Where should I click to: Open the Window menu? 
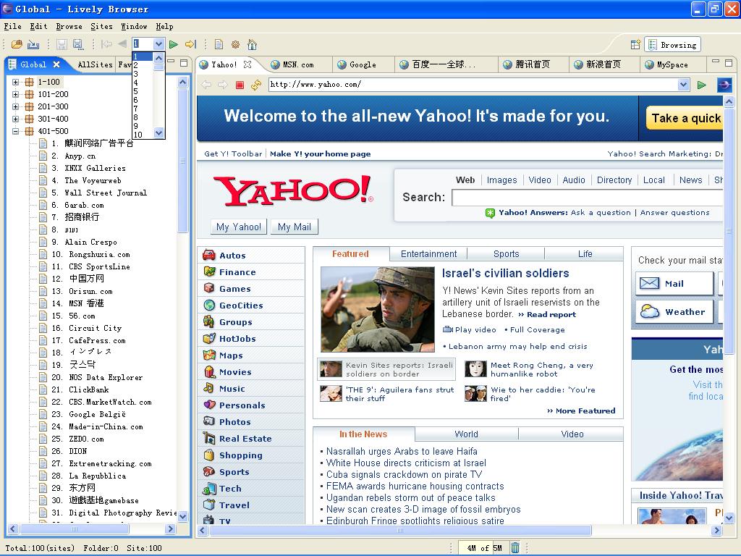point(134,27)
